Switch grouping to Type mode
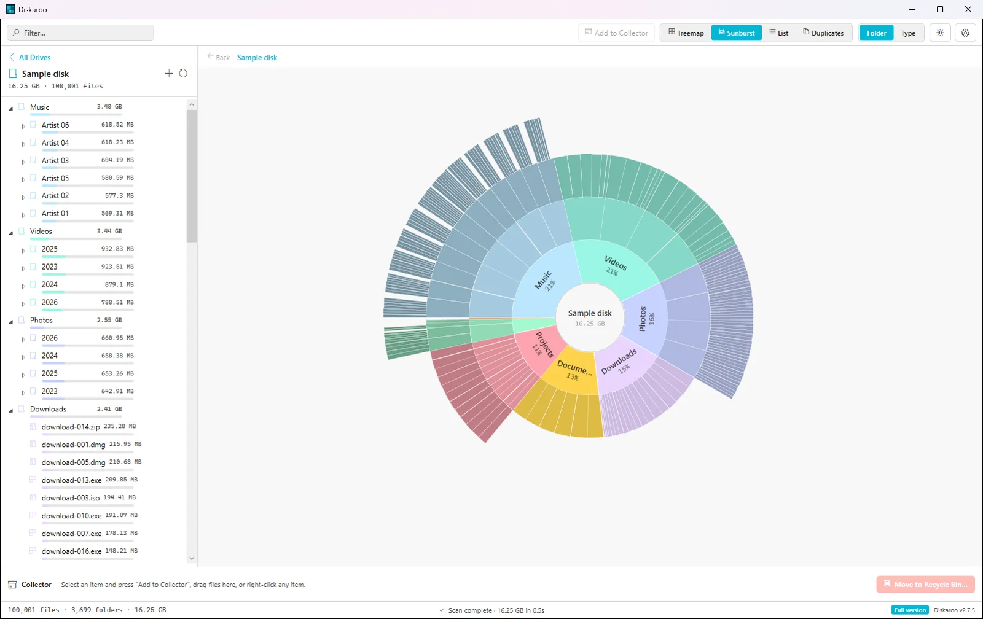 click(908, 33)
